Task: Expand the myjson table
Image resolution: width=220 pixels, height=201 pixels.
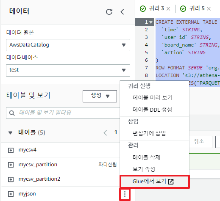Action: tap(11, 194)
